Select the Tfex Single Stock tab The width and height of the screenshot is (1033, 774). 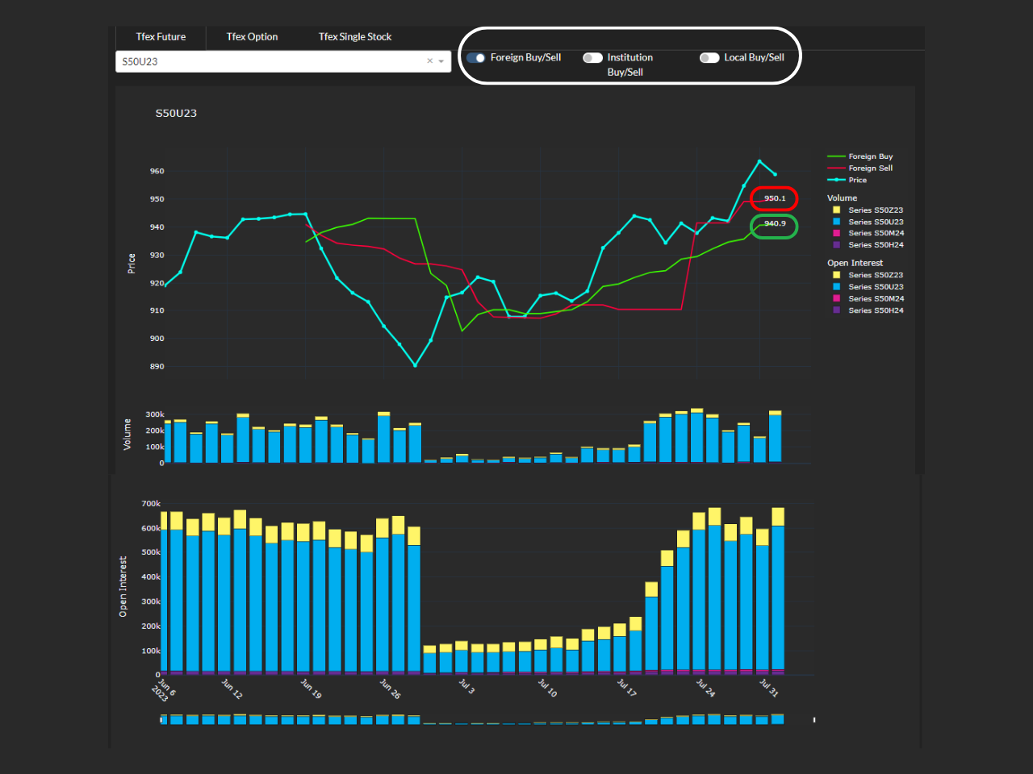click(355, 37)
